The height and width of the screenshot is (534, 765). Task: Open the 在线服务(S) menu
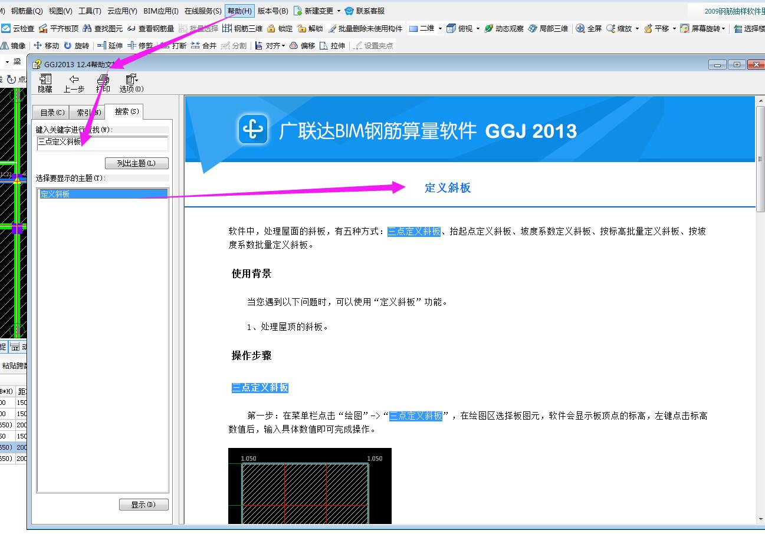point(203,11)
